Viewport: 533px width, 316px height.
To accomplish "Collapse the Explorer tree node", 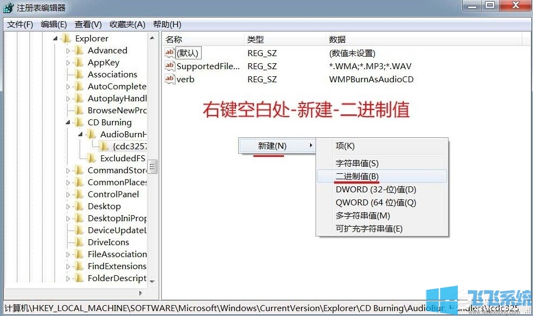I will pos(55,38).
